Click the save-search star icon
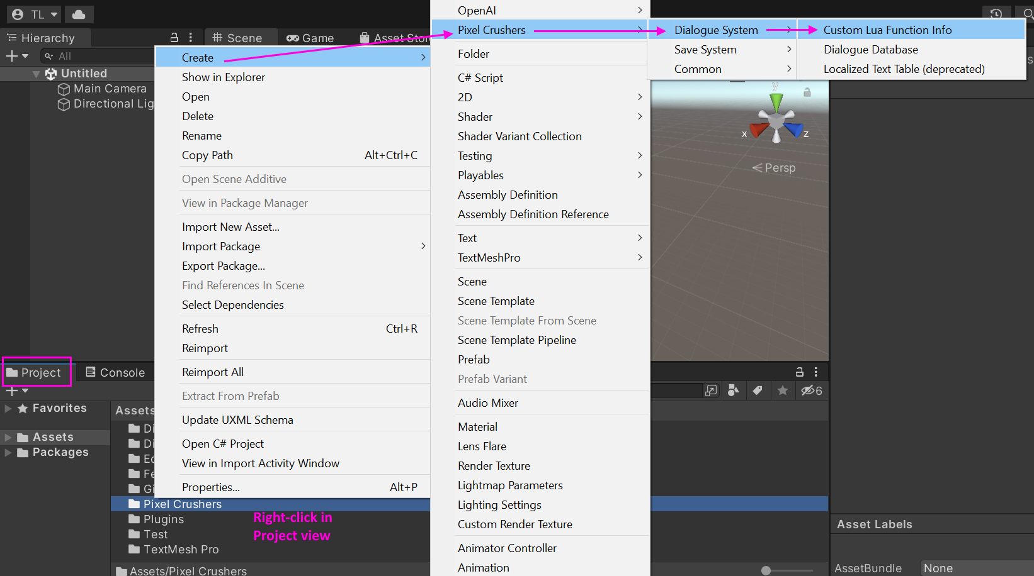This screenshot has width=1034, height=576. click(783, 390)
